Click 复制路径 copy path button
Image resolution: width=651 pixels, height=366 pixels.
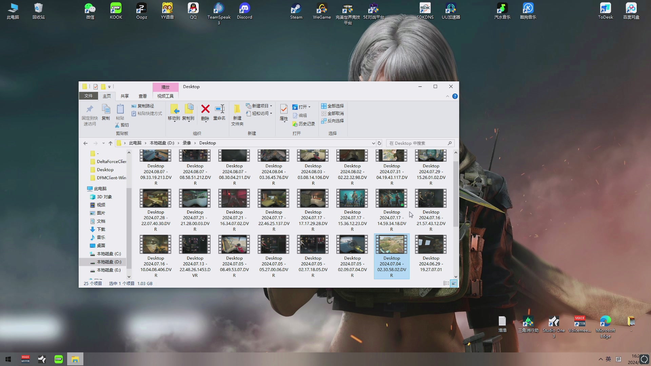click(x=143, y=106)
